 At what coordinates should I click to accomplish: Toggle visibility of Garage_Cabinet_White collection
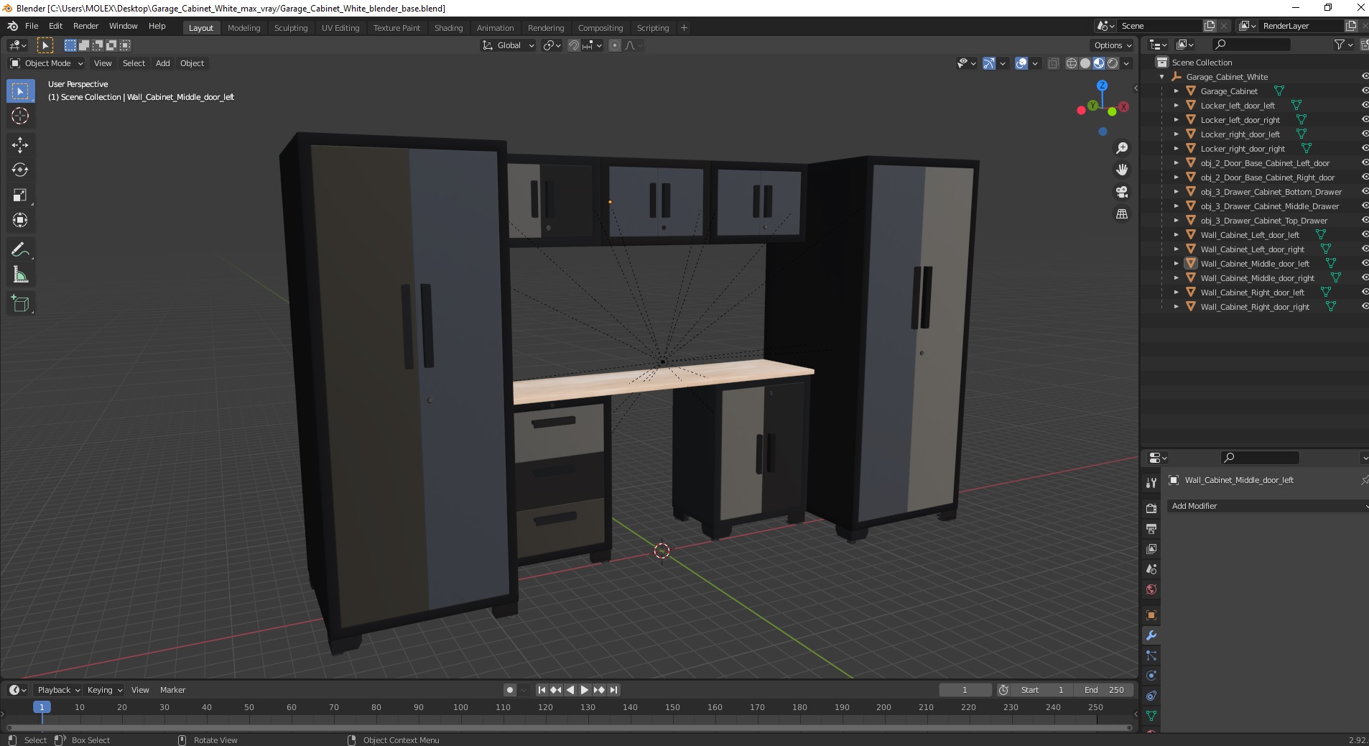click(x=1364, y=77)
